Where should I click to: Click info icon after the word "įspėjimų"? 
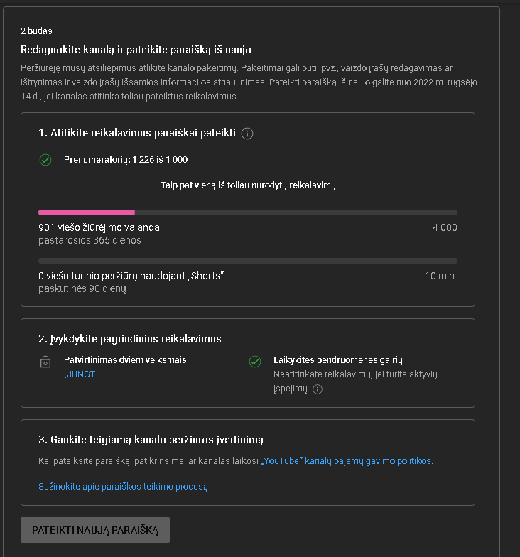318,389
